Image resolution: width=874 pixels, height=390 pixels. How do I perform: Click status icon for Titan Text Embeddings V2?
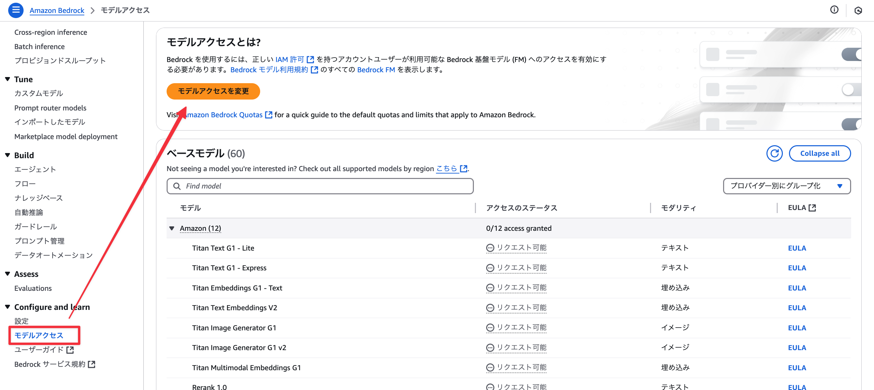click(x=490, y=308)
